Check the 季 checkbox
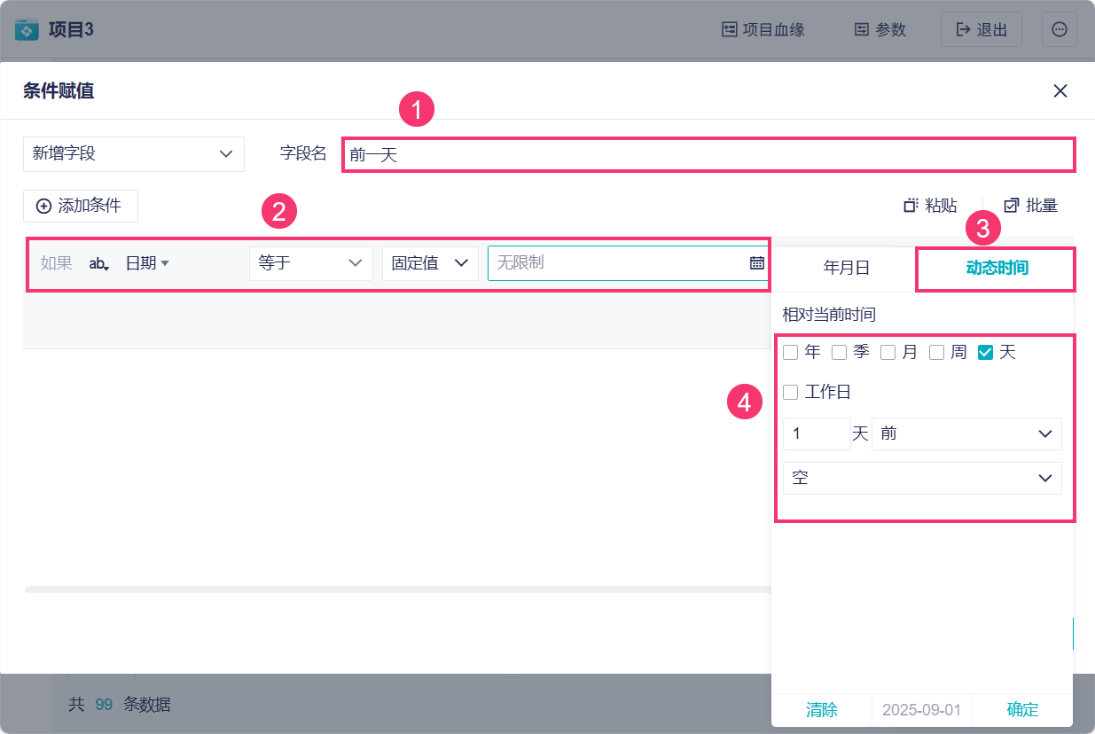 (x=840, y=353)
